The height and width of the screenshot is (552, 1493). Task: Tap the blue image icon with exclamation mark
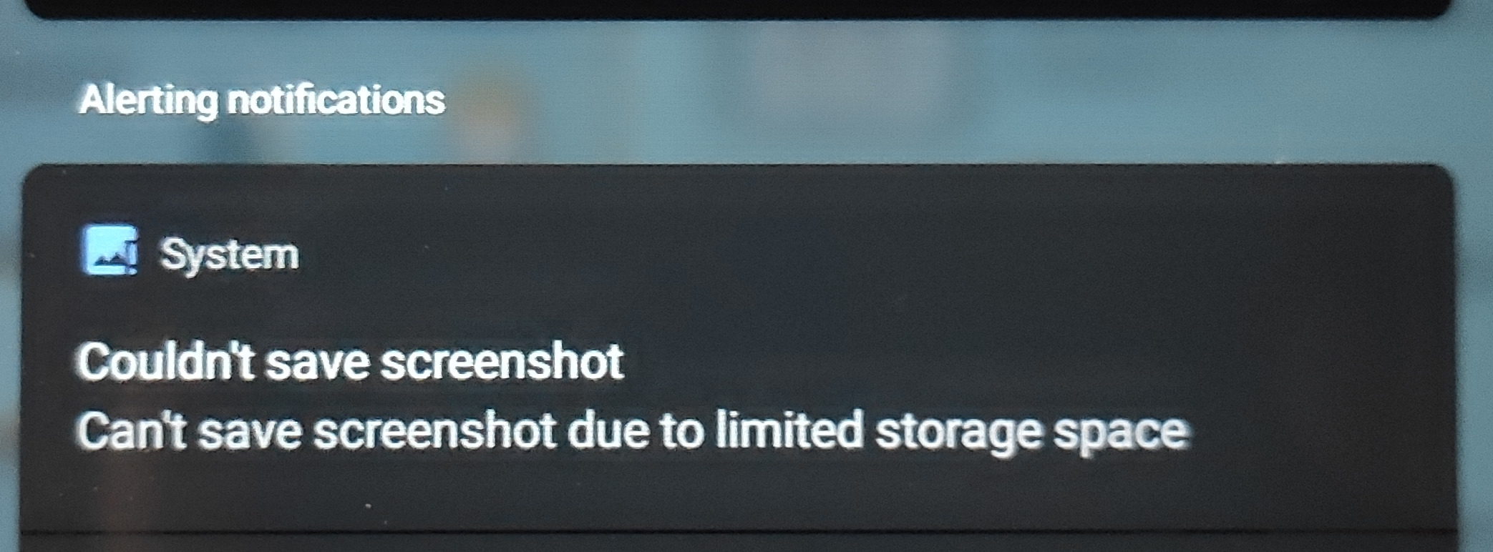coord(110,250)
